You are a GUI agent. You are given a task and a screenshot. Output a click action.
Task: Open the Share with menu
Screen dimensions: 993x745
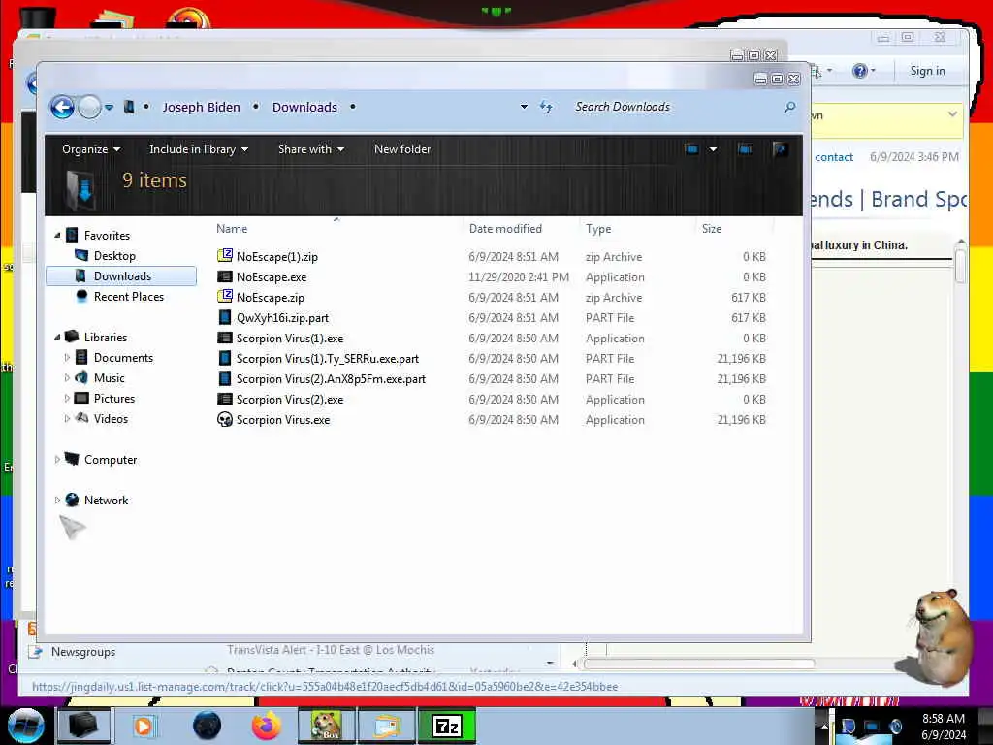point(311,149)
